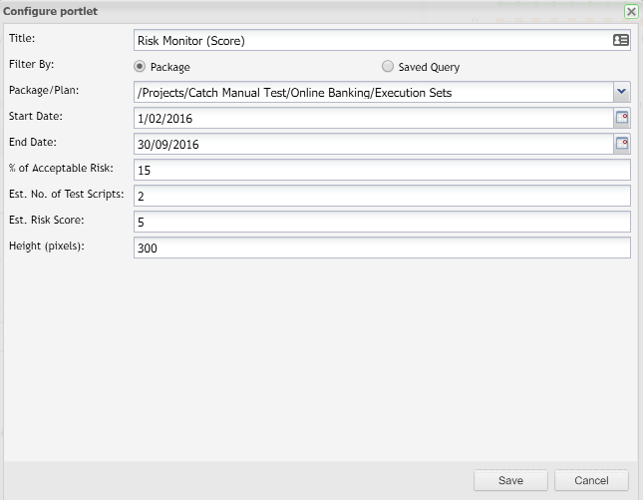643x500 pixels.
Task: Select the Package radio button
Action: click(x=141, y=67)
